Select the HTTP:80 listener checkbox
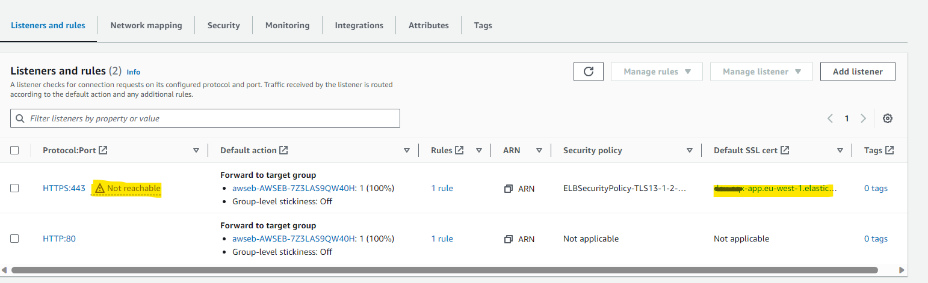 [x=14, y=239]
